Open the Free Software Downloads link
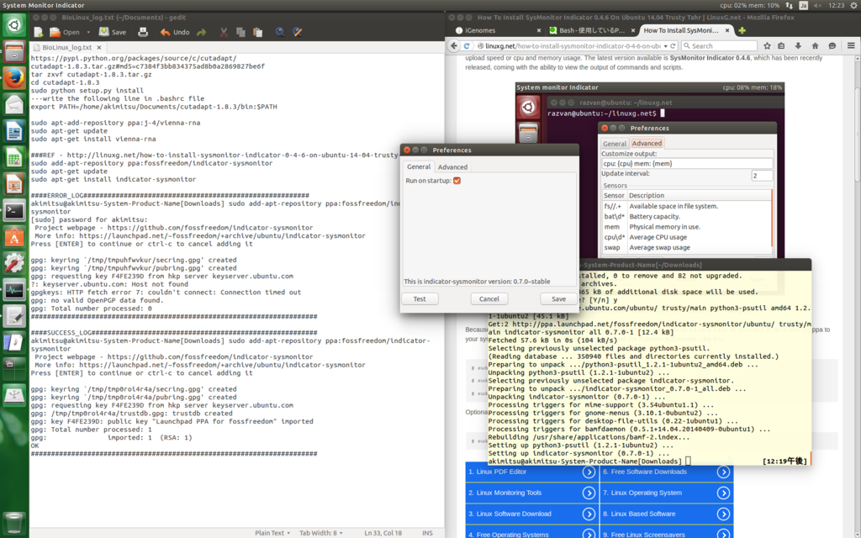Image resolution: width=861 pixels, height=538 pixels. pyautogui.click(x=667, y=472)
